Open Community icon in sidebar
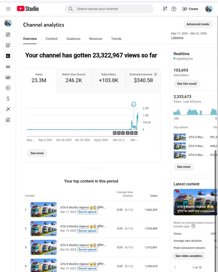The width and height of the screenshot is (218, 272). (x=8, y=67)
